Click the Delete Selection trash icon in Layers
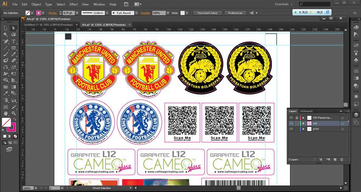Screen dimensions: 361x192 [x=342, y=159]
